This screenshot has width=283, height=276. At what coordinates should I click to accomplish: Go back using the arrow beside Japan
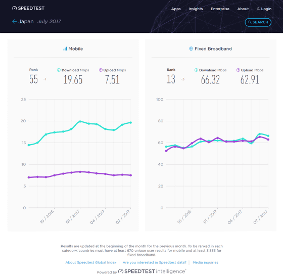pos(15,21)
